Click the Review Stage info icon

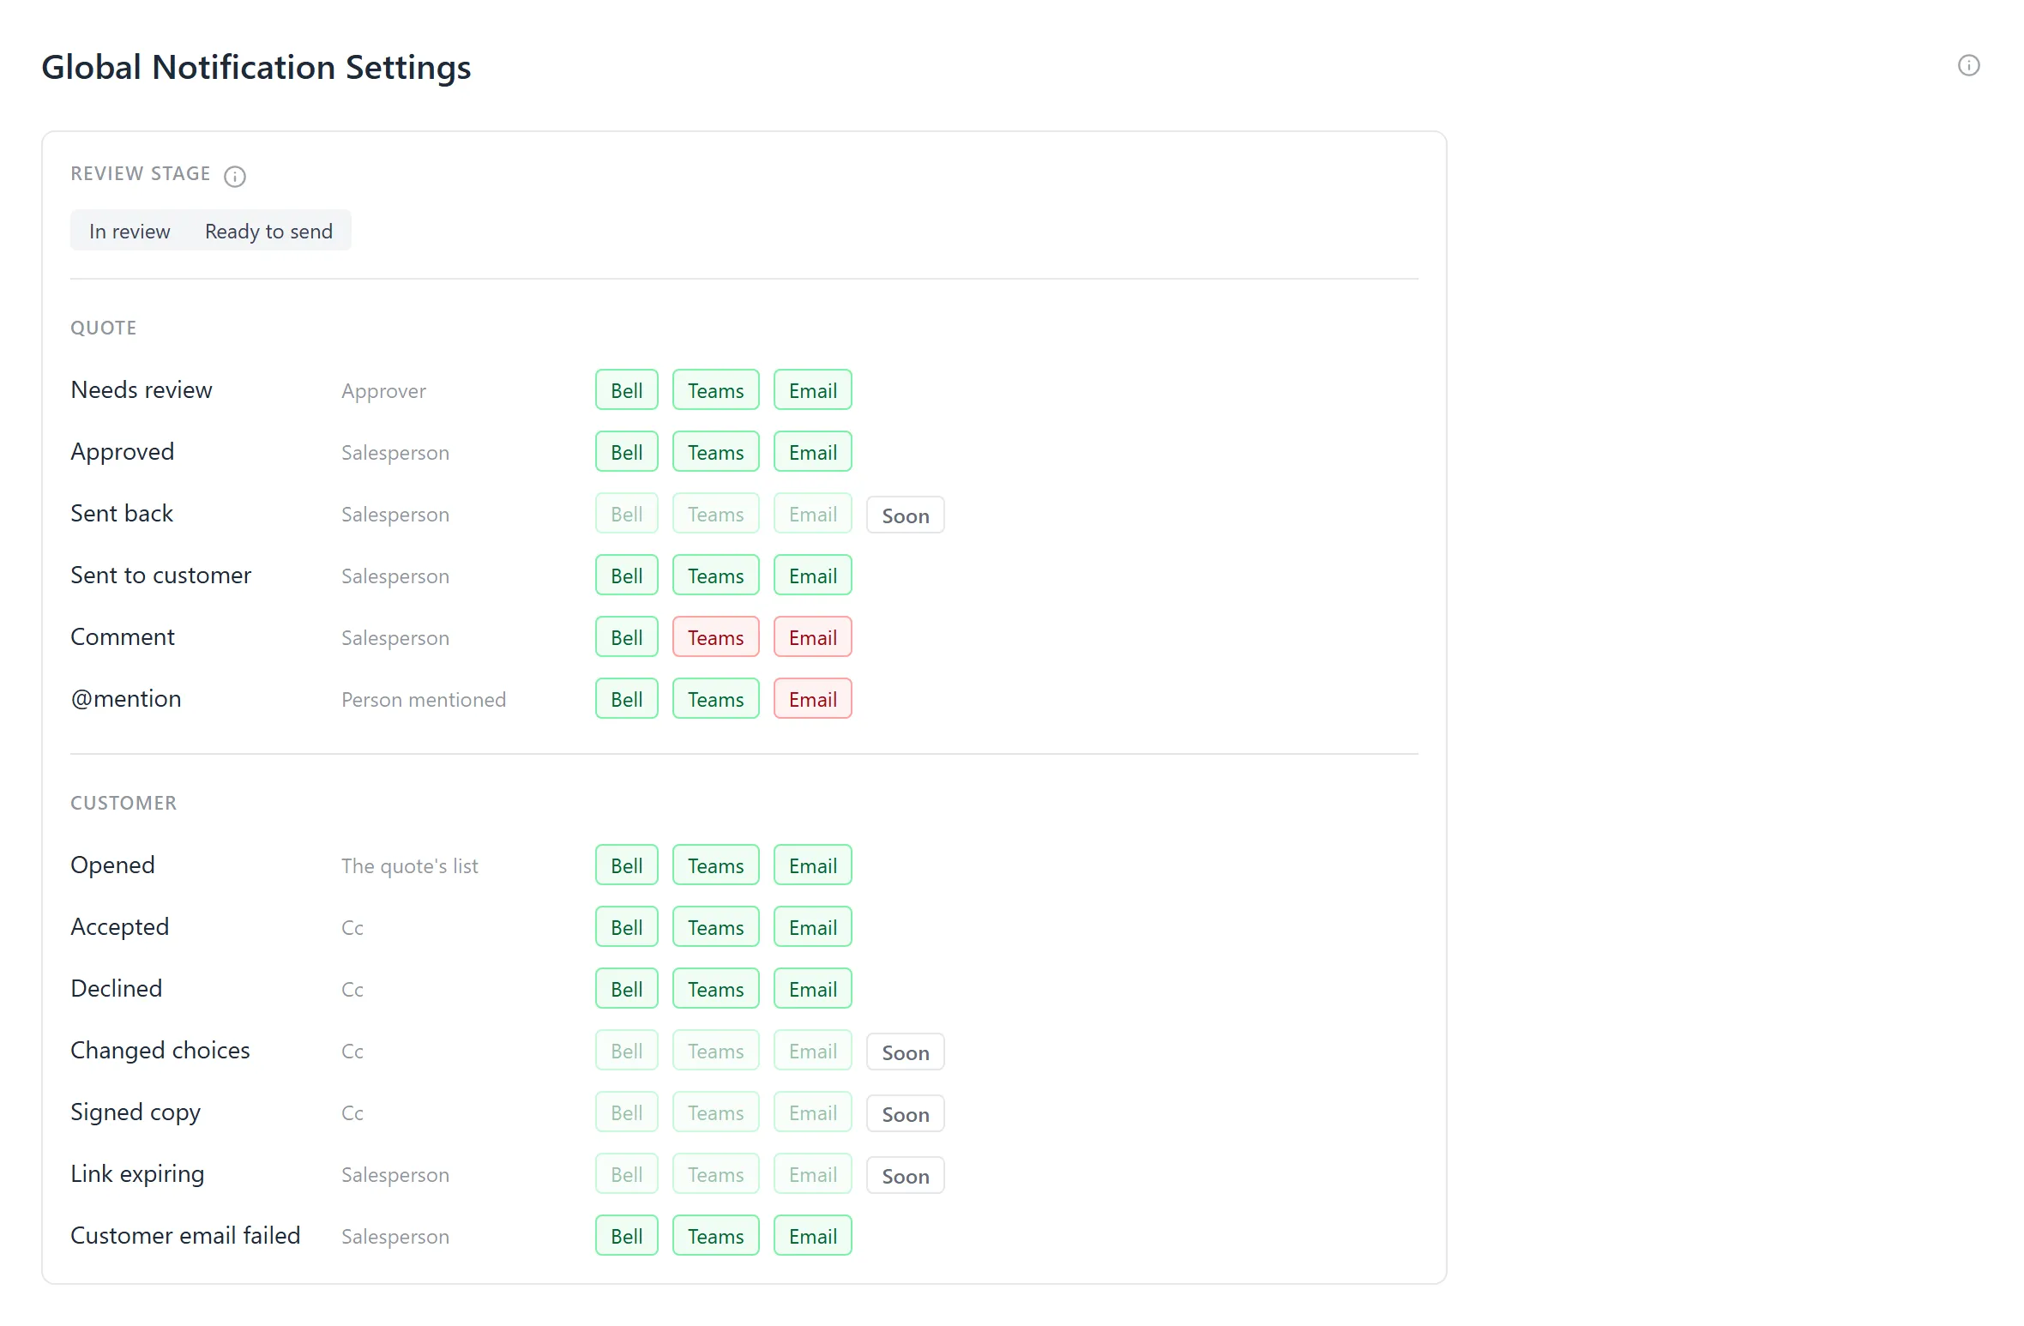click(235, 176)
